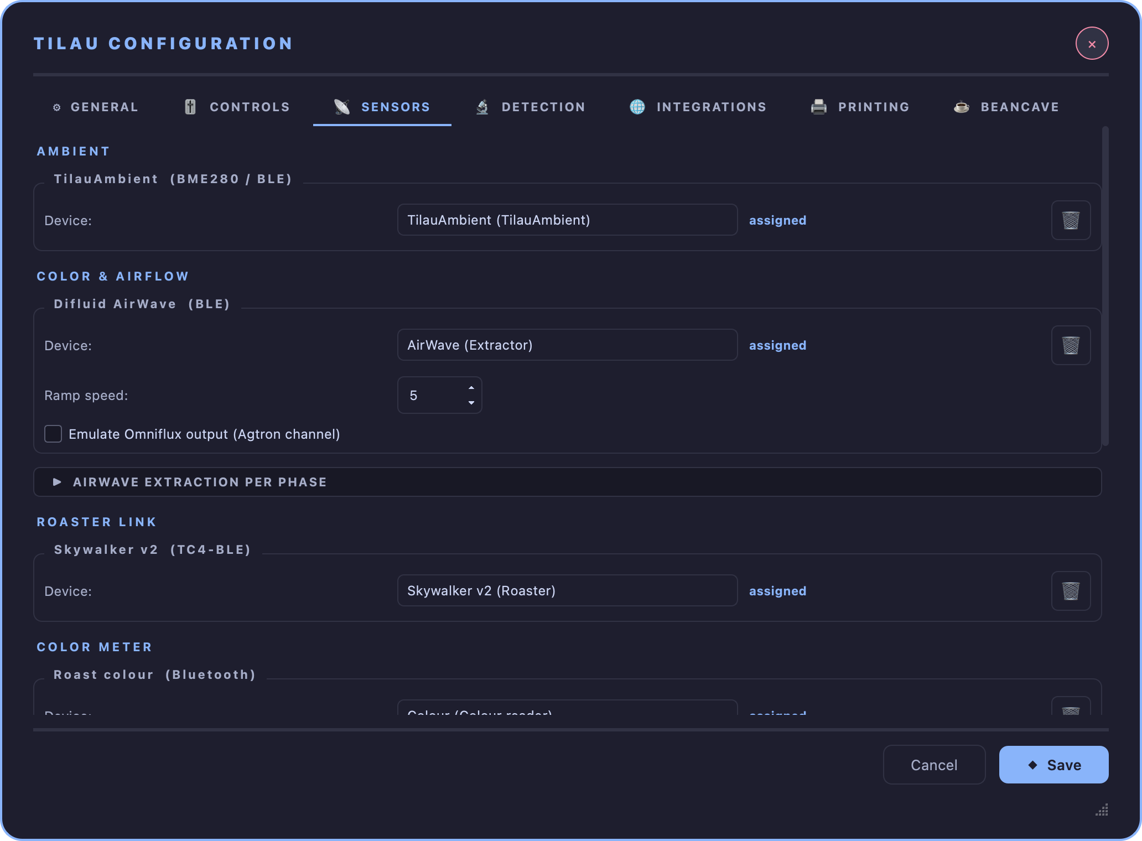Open the Controls tab
The image size is (1142, 841).
coord(236,107)
